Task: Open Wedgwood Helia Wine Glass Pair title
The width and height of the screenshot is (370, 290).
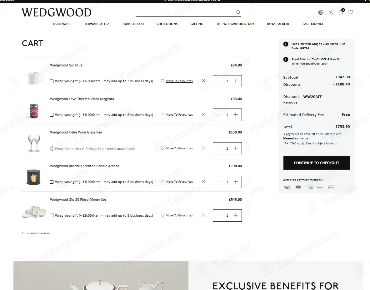Action: point(76,132)
